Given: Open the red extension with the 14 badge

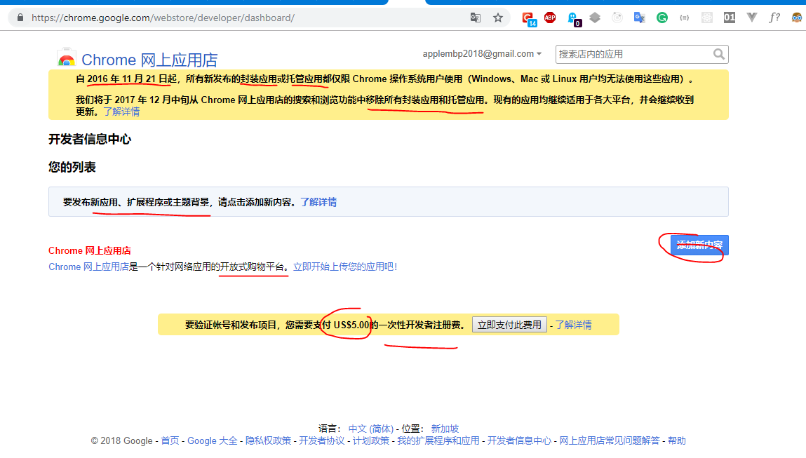Looking at the screenshot, I should 529,18.
